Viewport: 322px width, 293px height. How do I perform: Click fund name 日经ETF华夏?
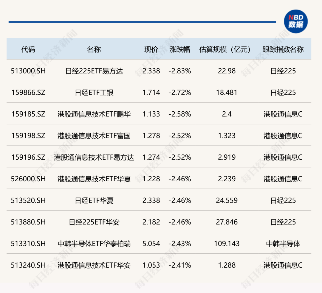[94, 200]
